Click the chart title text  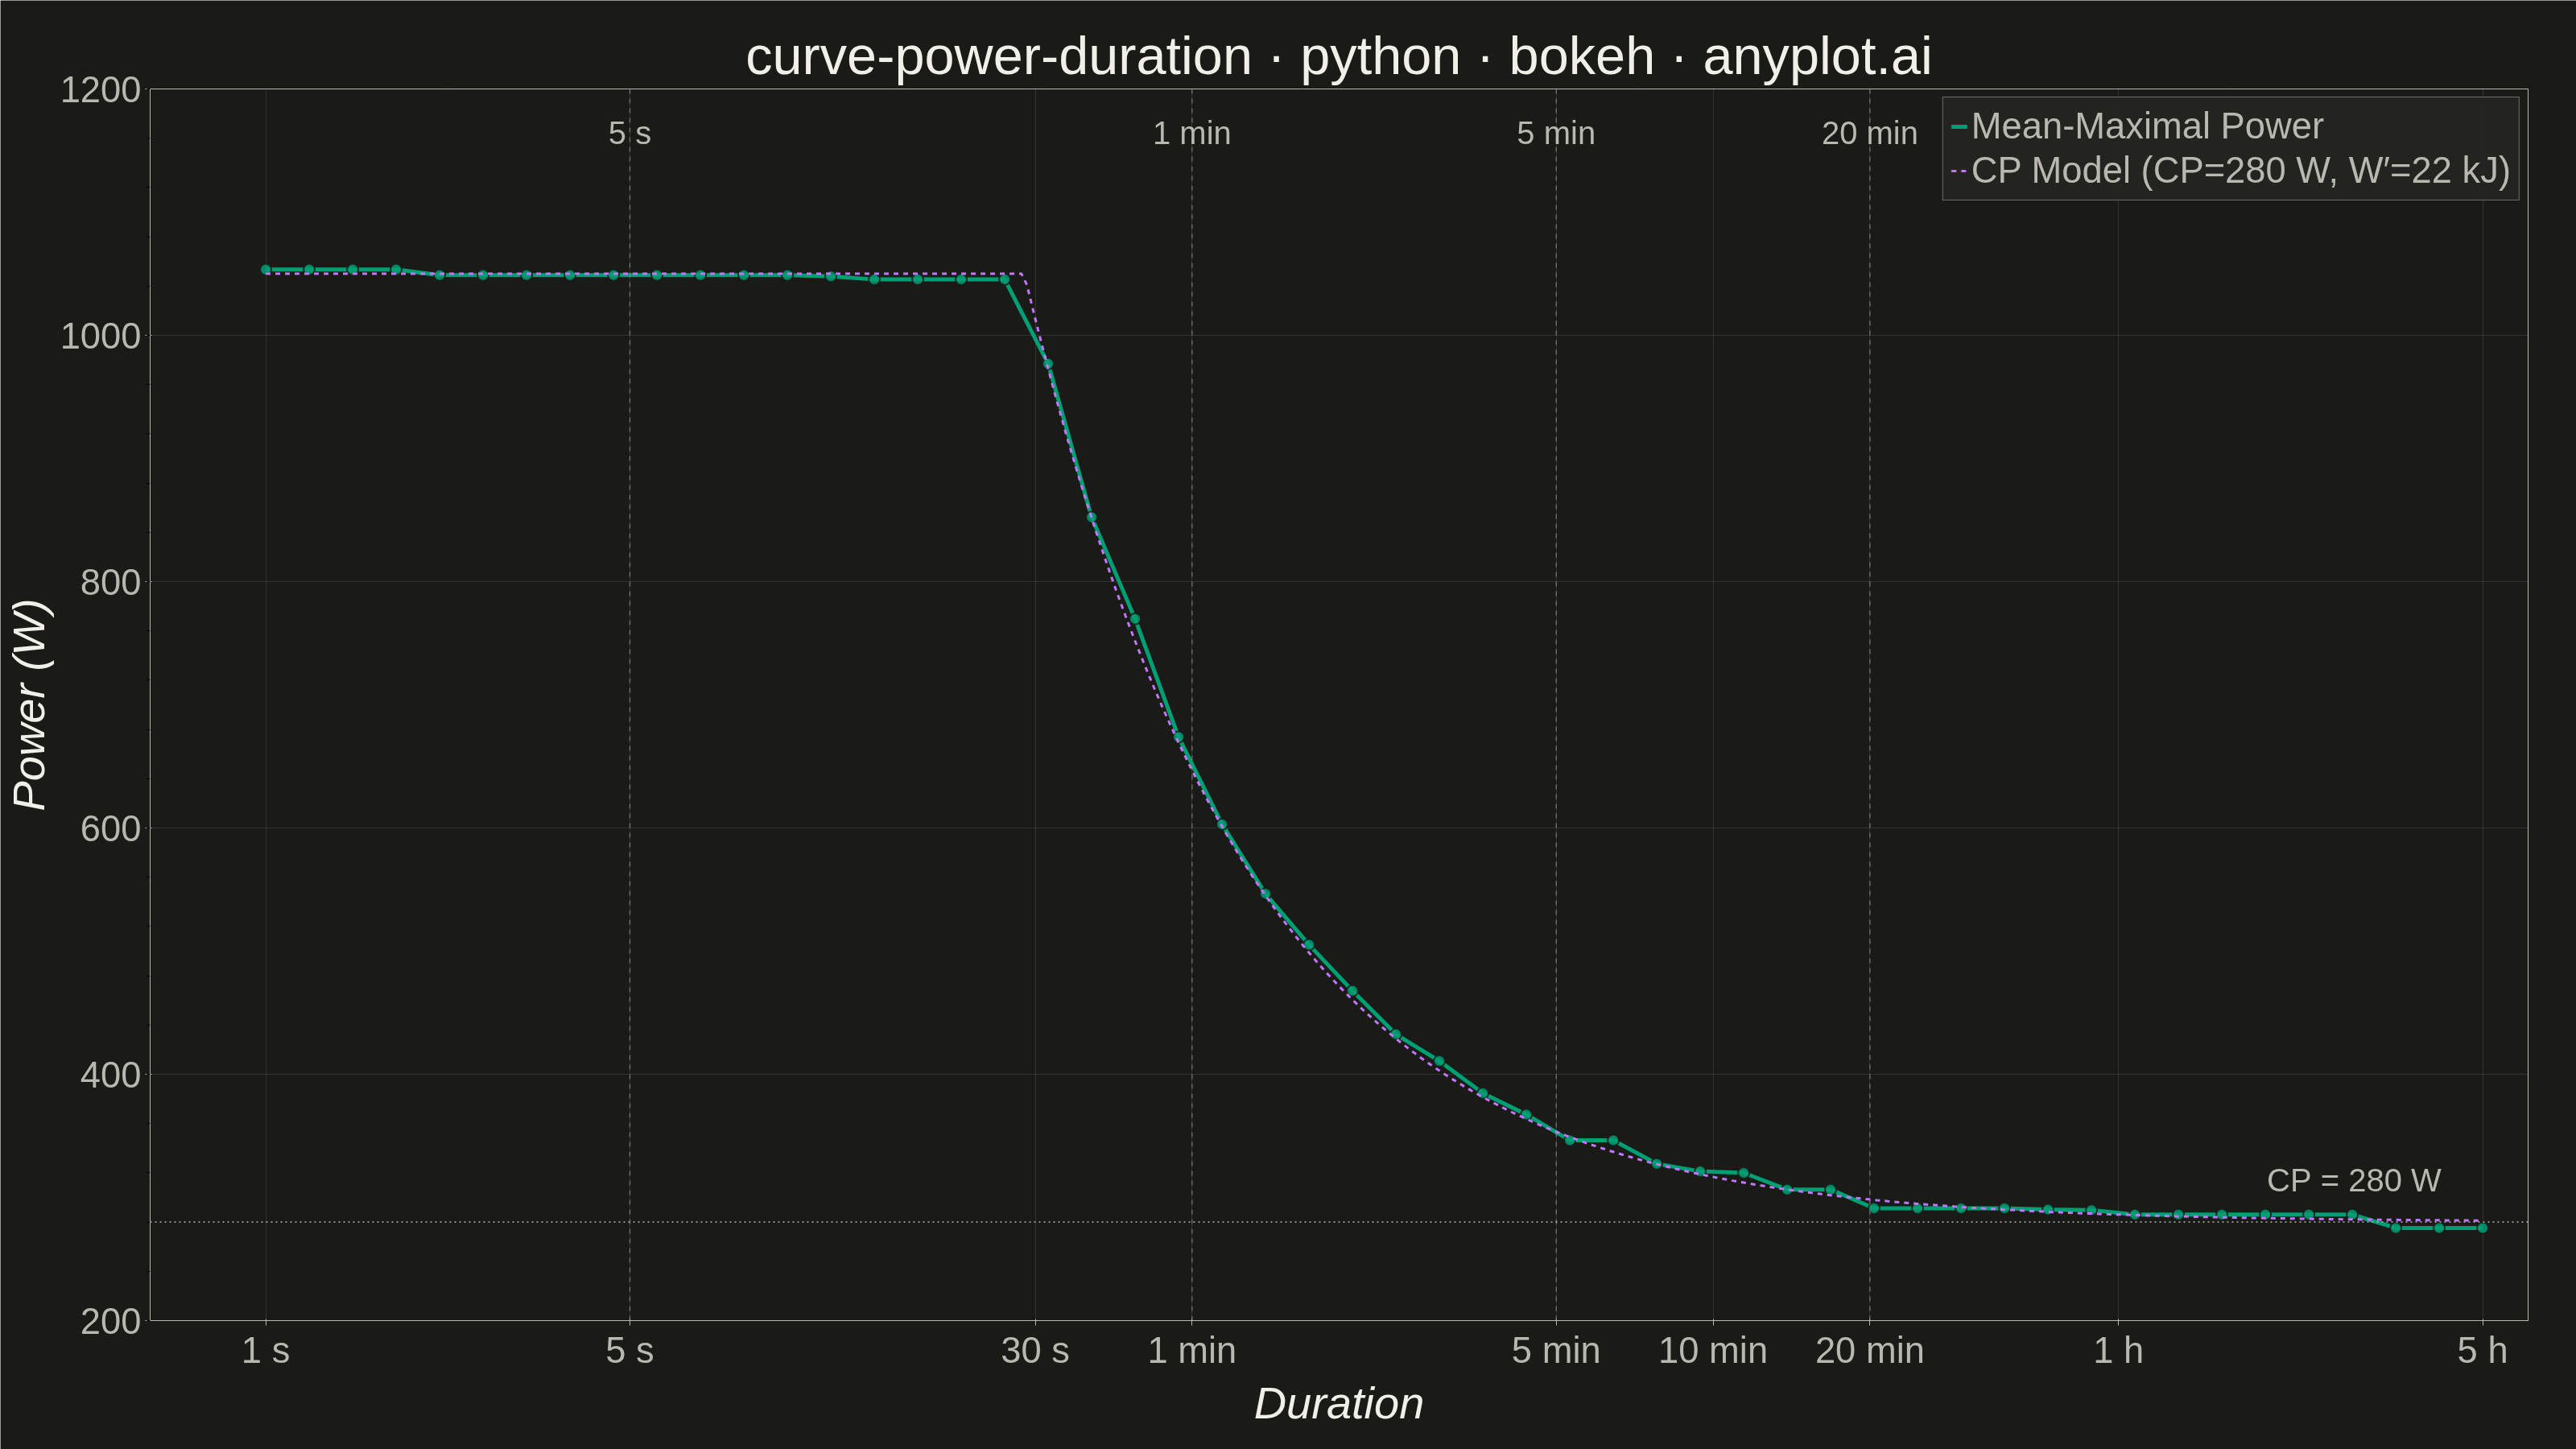click(1338, 56)
